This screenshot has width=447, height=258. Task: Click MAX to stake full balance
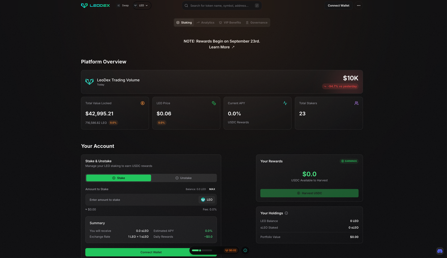click(x=212, y=189)
